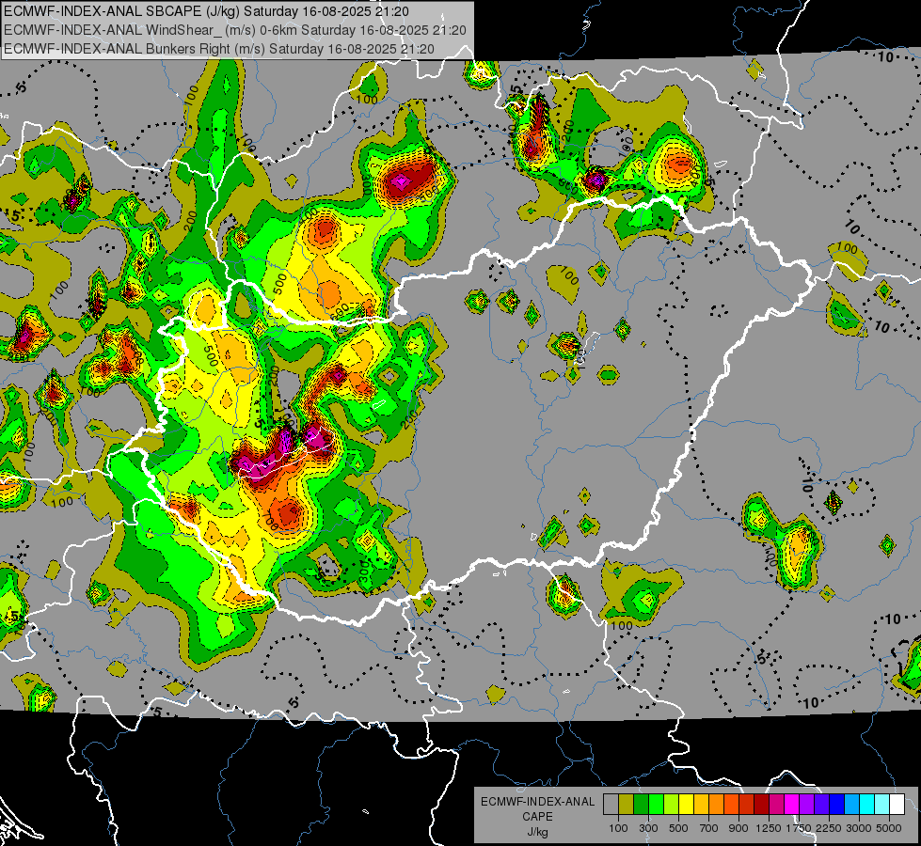Click the dark green legend swatch

click(x=641, y=805)
